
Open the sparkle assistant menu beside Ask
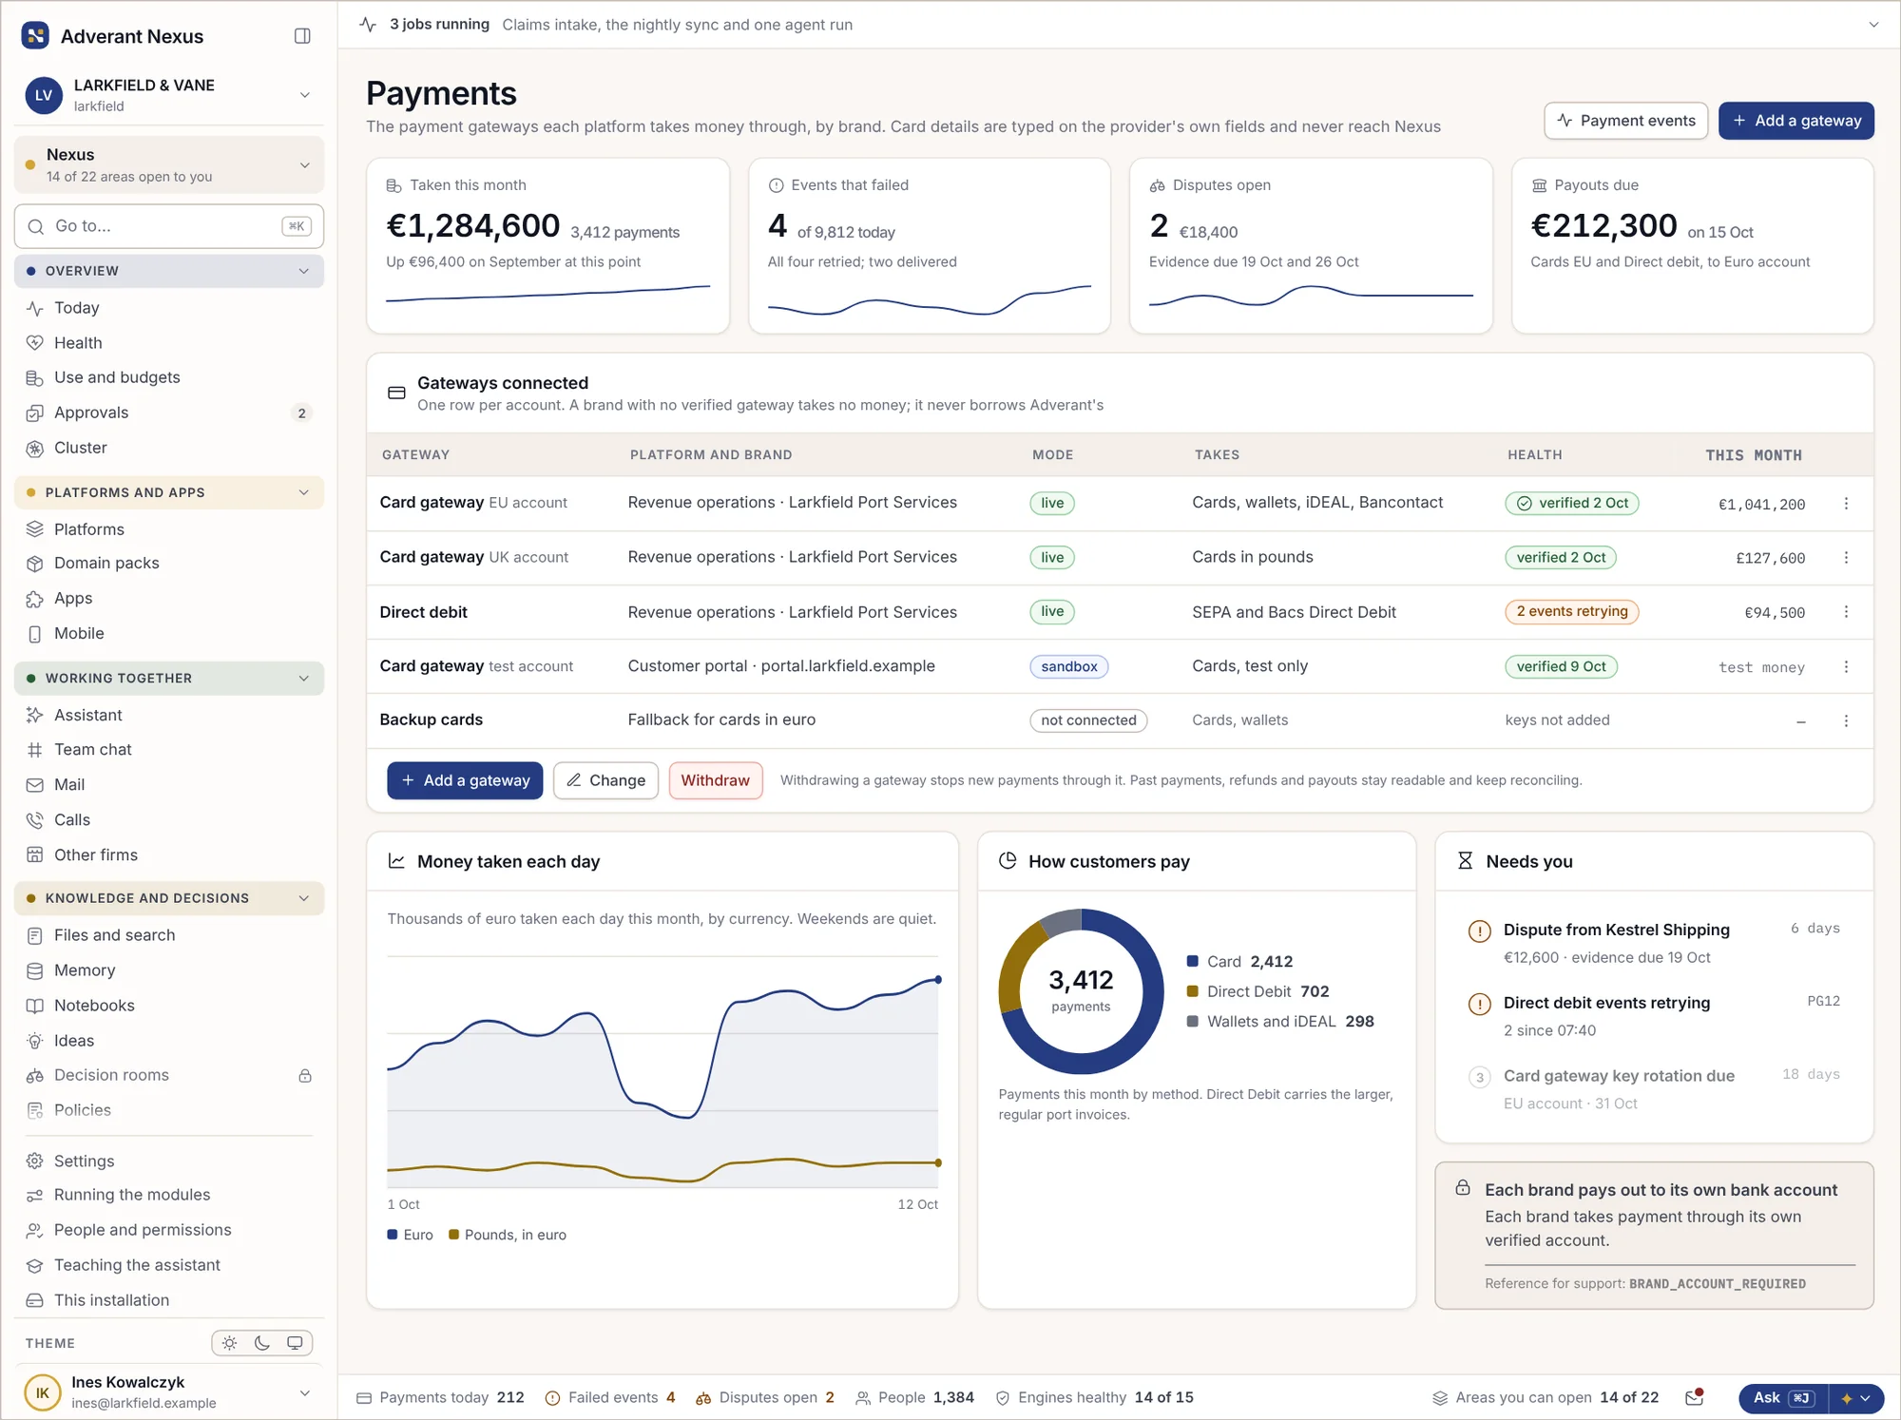tap(1855, 1398)
